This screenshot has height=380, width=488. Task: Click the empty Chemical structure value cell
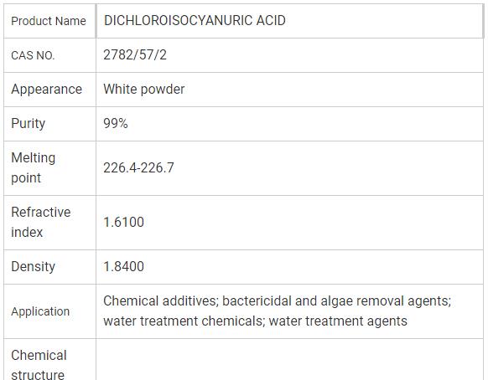point(290,359)
